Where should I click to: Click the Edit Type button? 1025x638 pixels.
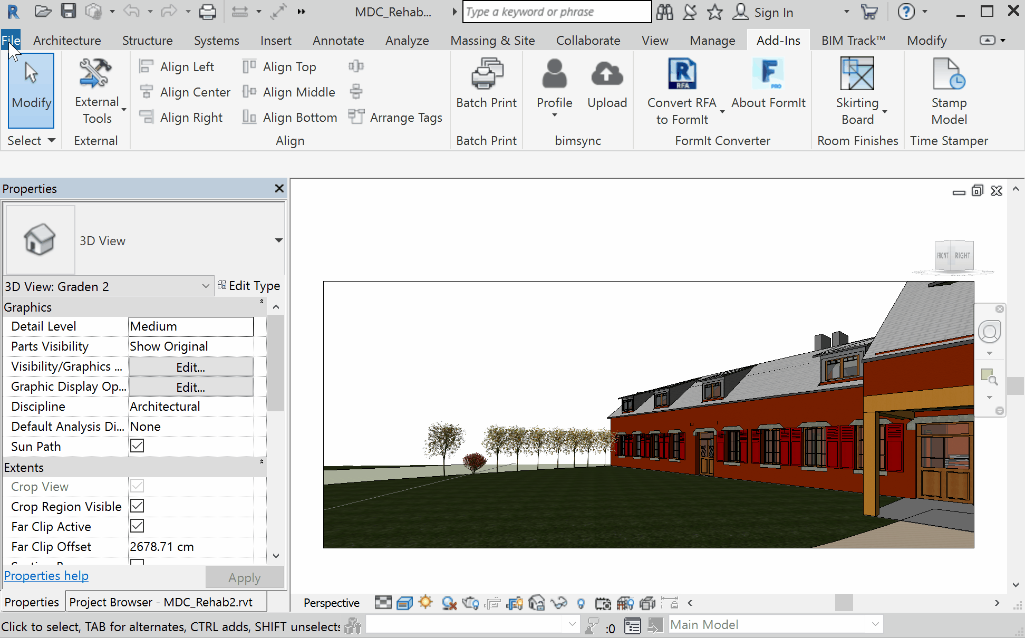click(x=249, y=286)
